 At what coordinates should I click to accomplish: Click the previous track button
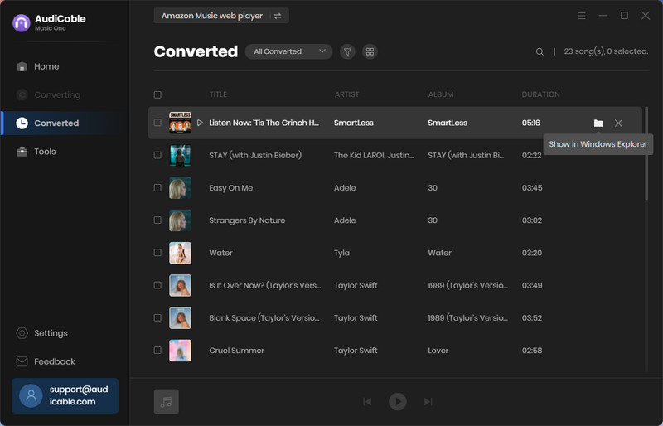tap(367, 401)
